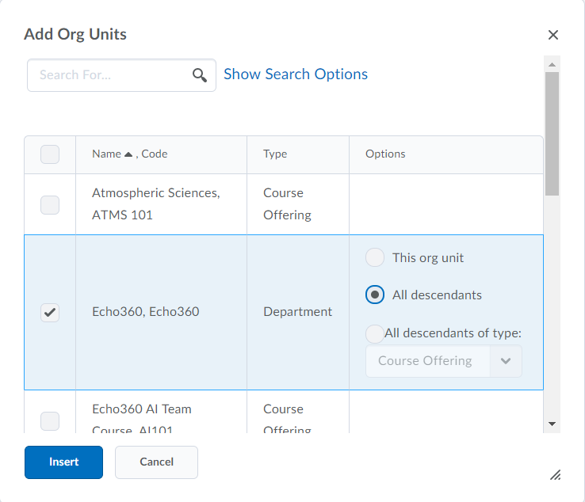Viewport: 585px width, 502px height.
Task: Close the Add Org Units dialog
Action: pyautogui.click(x=553, y=35)
